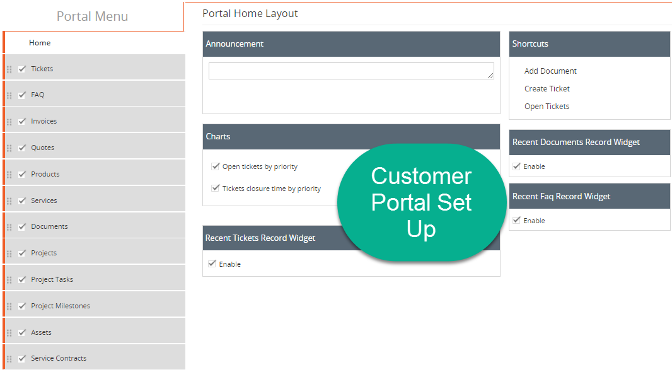Open the Open Tickets shortcut
This screenshot has height=372, width=672.
point(547,107)
